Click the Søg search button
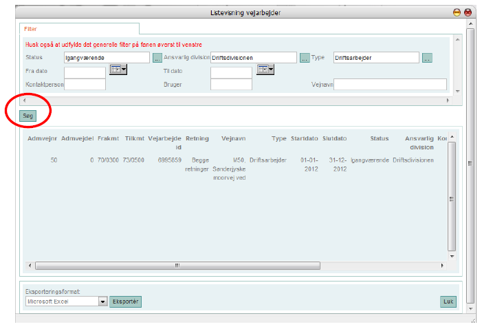482x329 pixels. [28, 116]
